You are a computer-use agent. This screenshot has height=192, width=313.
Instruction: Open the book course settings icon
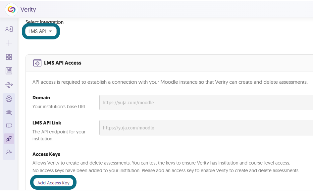(9, 125)
